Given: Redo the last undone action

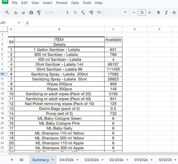Looking at the screenshot, I should tap(23, 12).
